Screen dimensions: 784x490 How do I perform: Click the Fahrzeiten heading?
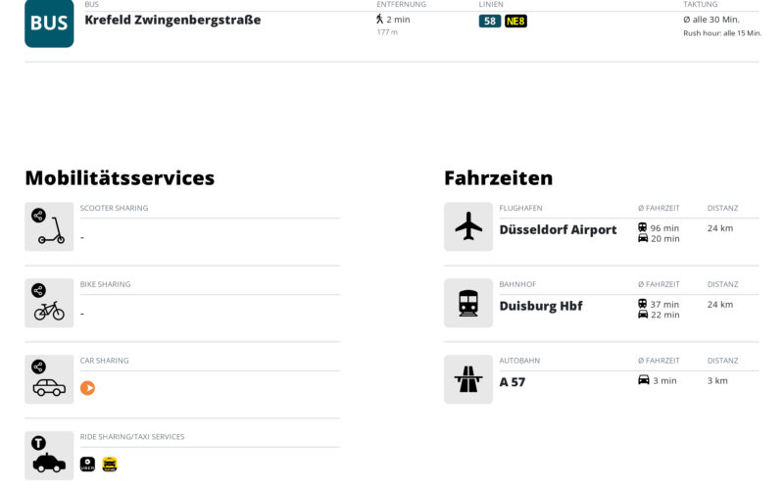tap(499, 178)
